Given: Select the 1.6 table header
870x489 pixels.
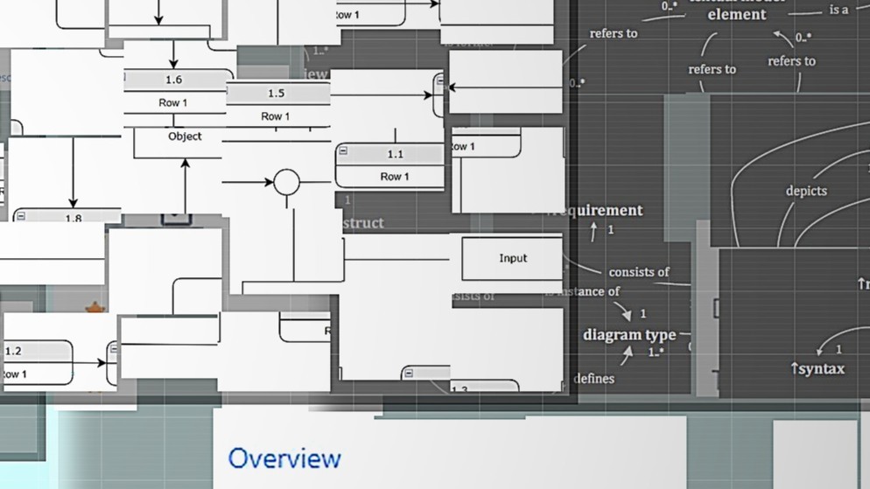Looking at the screenshot, I should (x=173, y=80).
